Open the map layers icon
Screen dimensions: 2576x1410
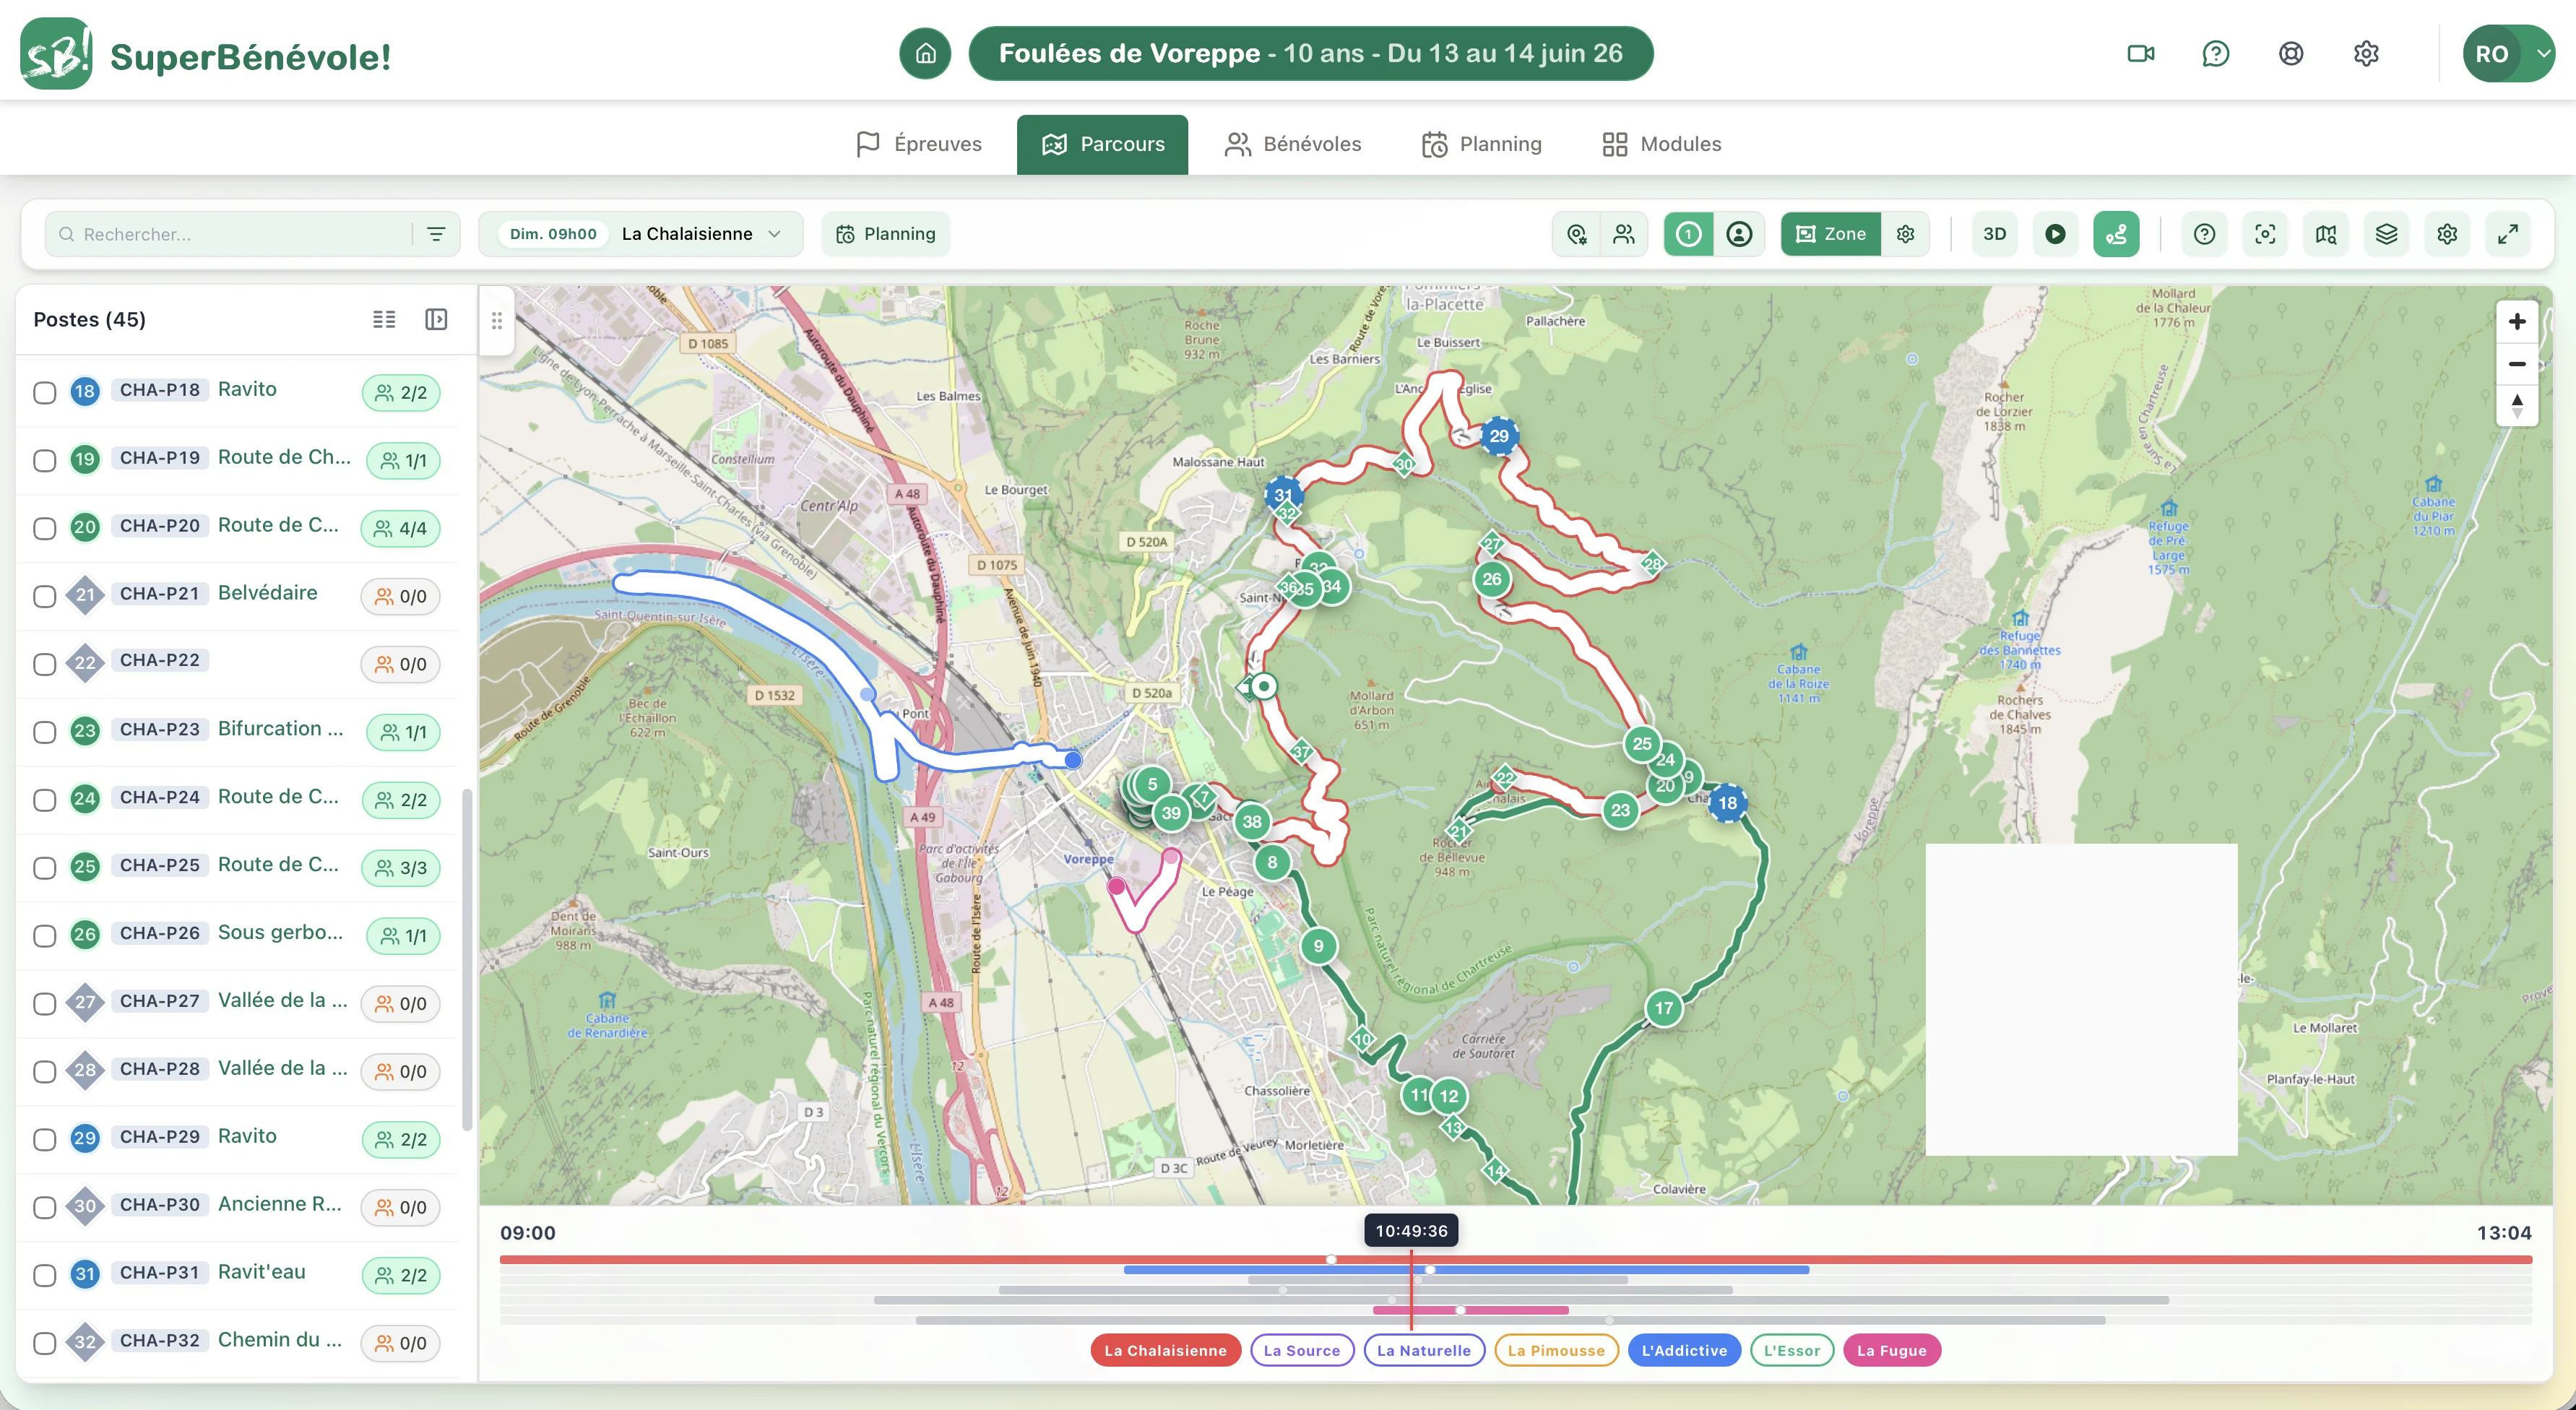point(2386,234)
